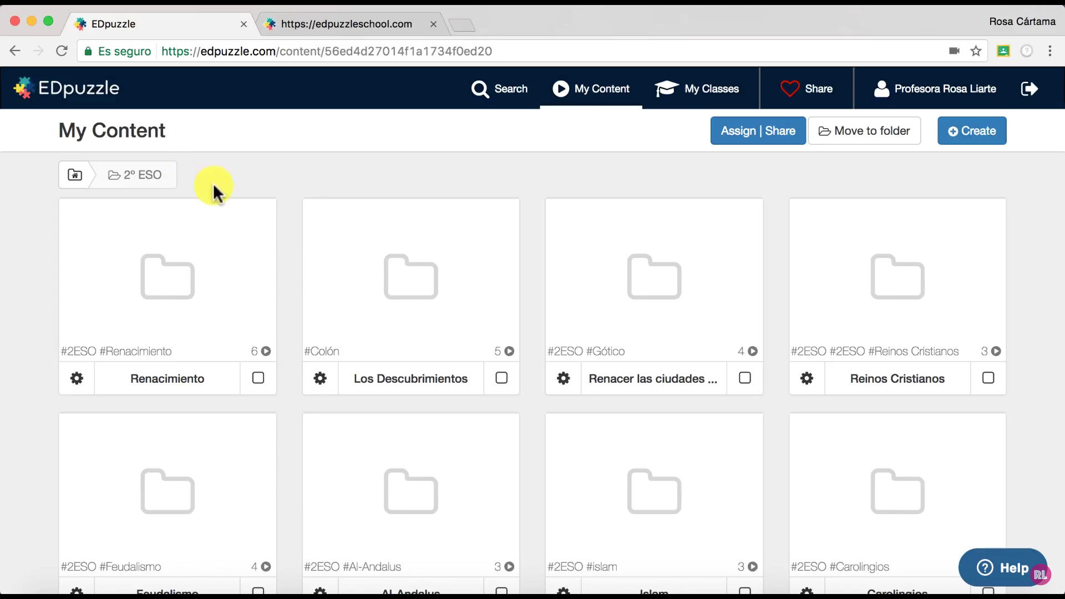Open the Renacer las ciudades folder thumbnail

(654, 276)
